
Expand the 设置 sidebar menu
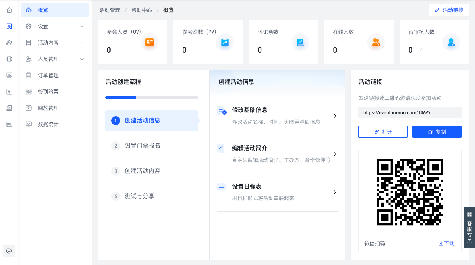point(55,26)
